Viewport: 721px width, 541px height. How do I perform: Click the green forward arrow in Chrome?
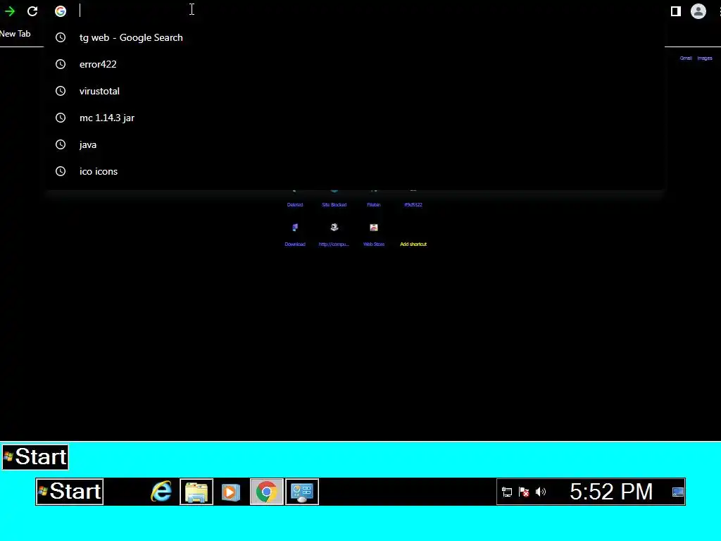[x=10, y=11]
